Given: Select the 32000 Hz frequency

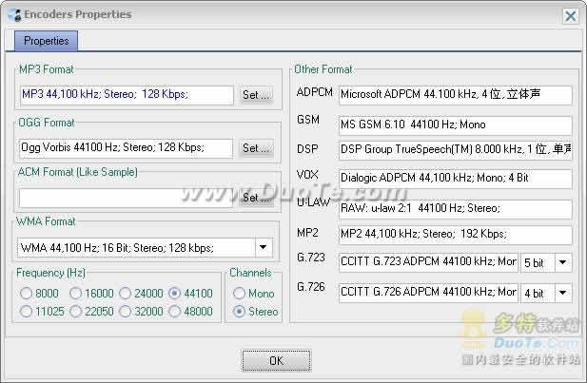Looking at the screenshot, I should (x=141, y=311).
